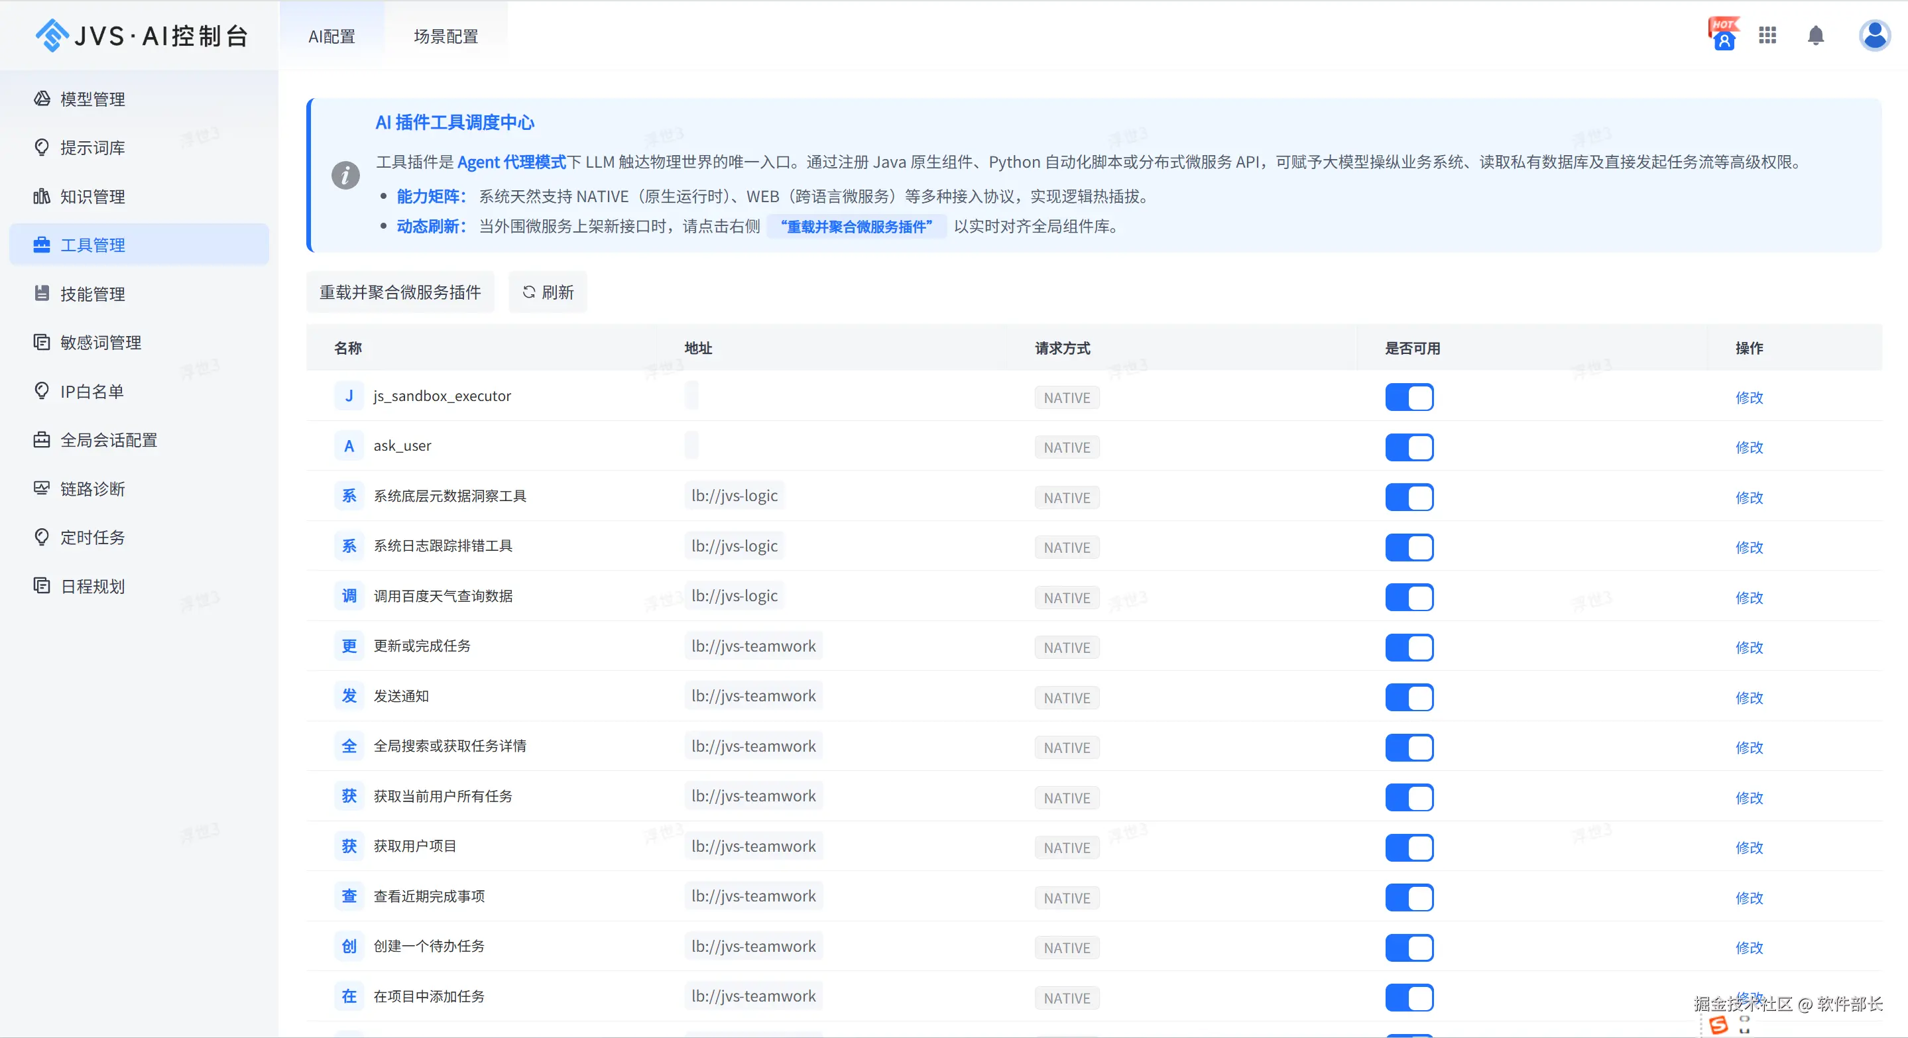The width and height of the screenshot is (1908, 1038).
Task: Click the info icon in banner
Action: click(345, 176)
